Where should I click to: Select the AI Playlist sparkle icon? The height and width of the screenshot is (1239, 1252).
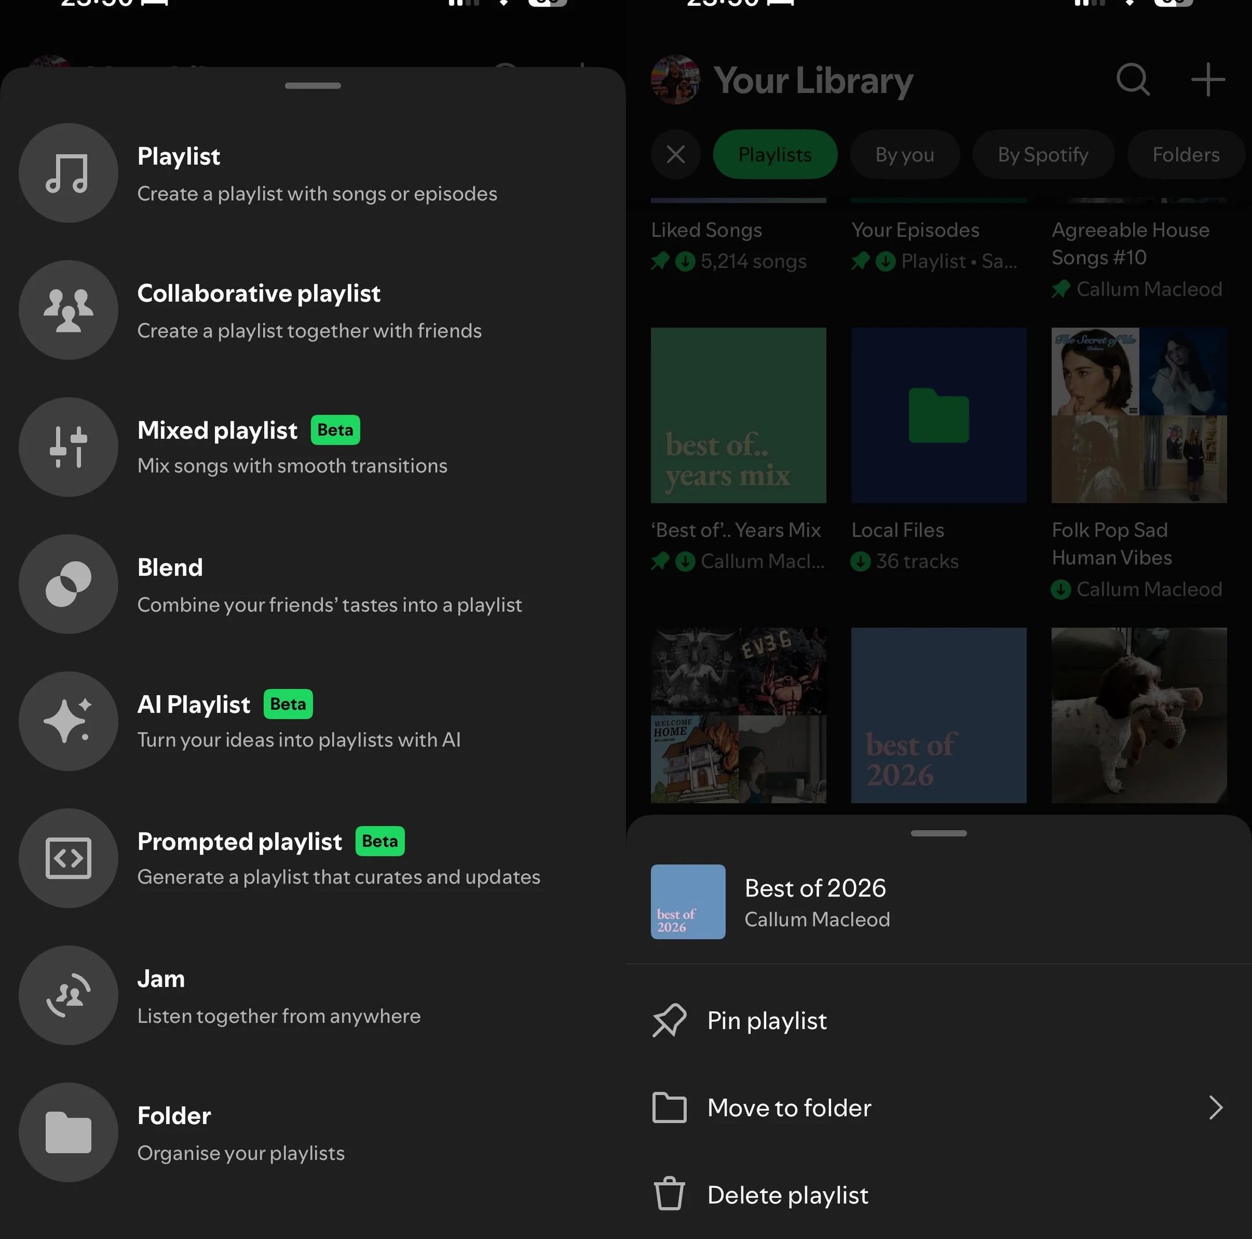click(69, 720)
